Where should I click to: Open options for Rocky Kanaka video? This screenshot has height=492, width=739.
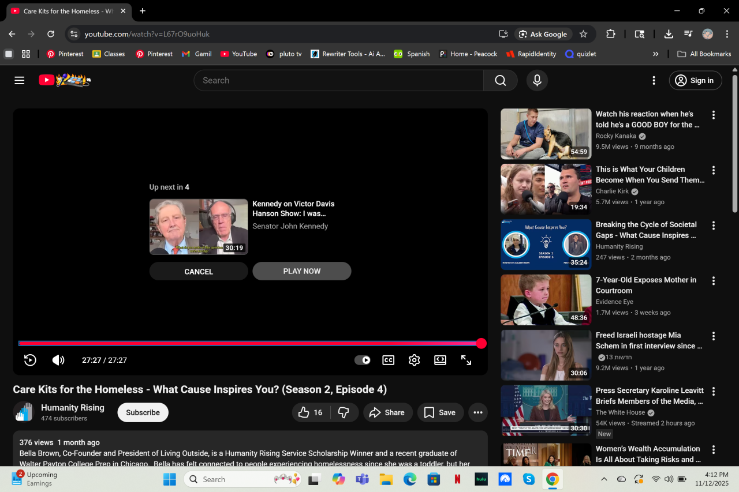point(713,115)
